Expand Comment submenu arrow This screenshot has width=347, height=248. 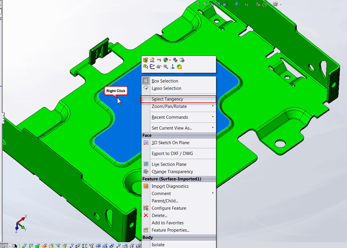213,193
